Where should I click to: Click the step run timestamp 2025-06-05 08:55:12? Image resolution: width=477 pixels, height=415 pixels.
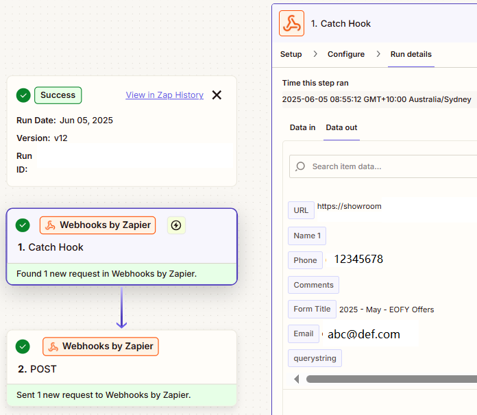tap(376, 99)
